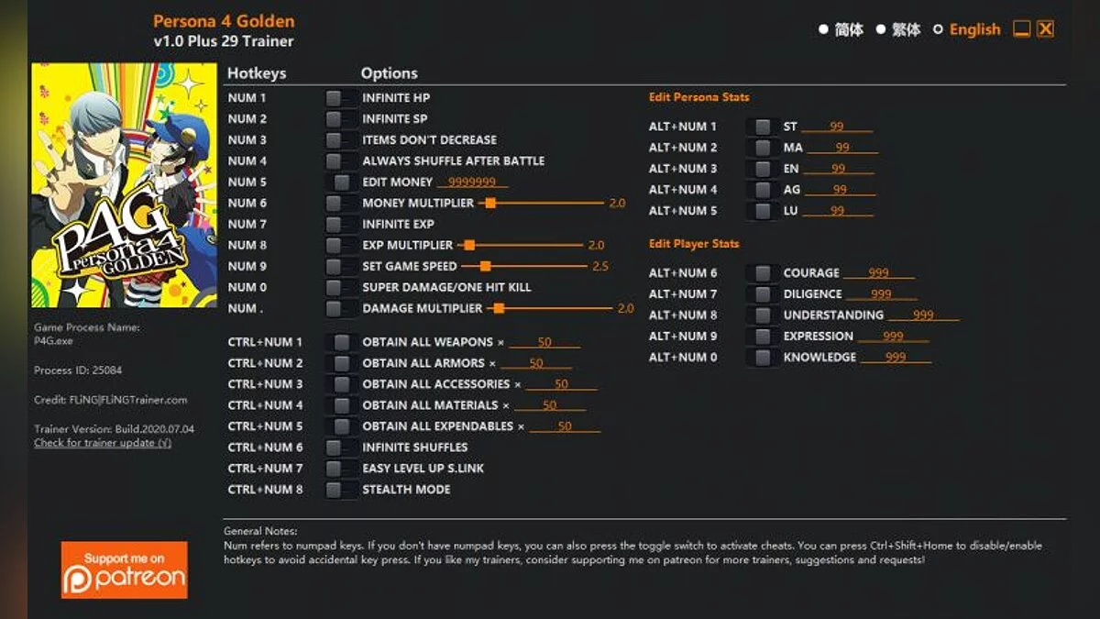Toggle Infinite Shuffles option
This screenshot has height=619, width=1100.
[x=342, y=448]
